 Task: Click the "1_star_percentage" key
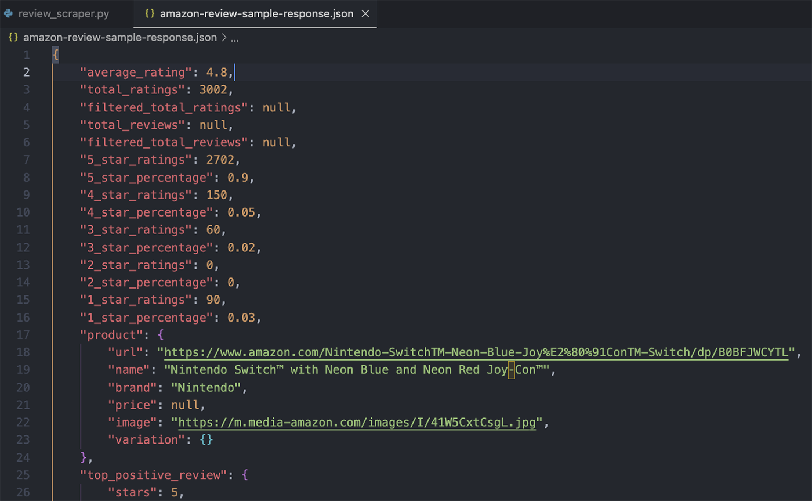click(147, 318)
